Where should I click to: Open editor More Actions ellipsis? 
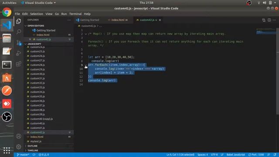[x=275, y=20]
